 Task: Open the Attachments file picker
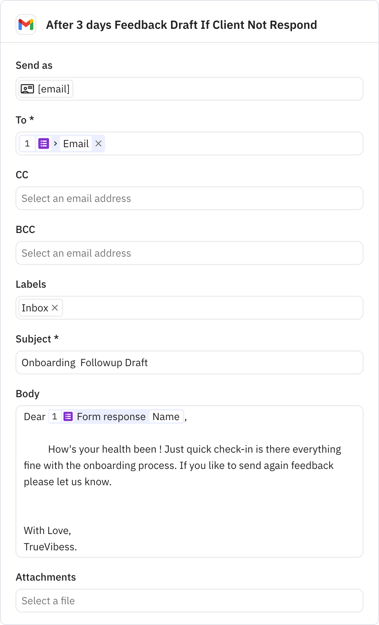[x=189, y=601]
